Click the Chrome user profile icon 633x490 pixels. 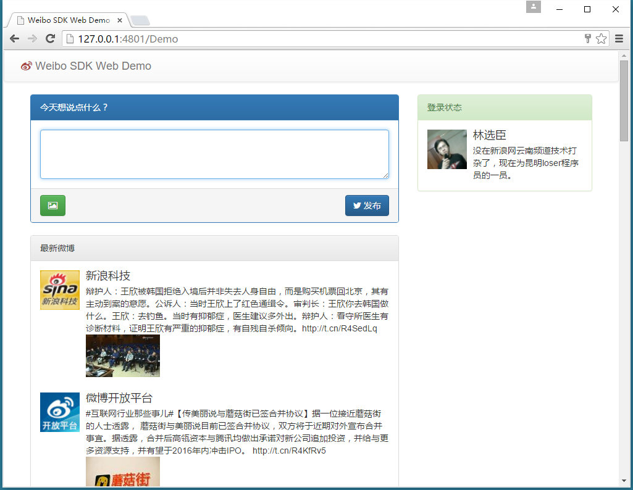click(534, 7)
